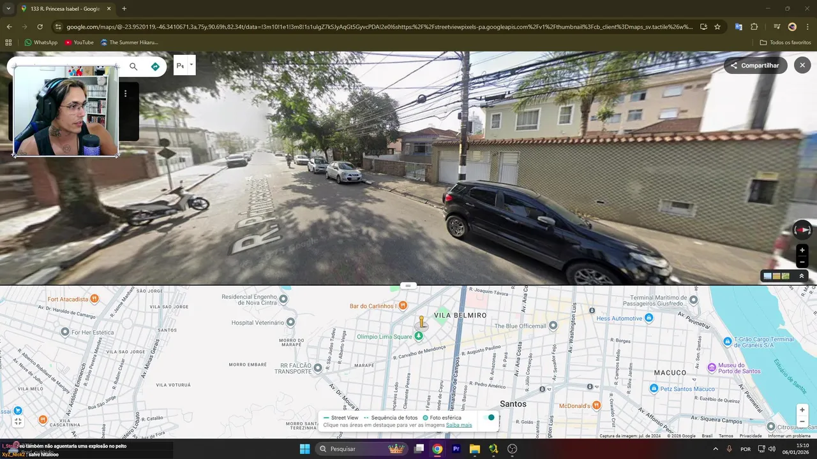817x459 pixels.
Task: Open the WhatsApp bookmark
Action: coord(41,42)
